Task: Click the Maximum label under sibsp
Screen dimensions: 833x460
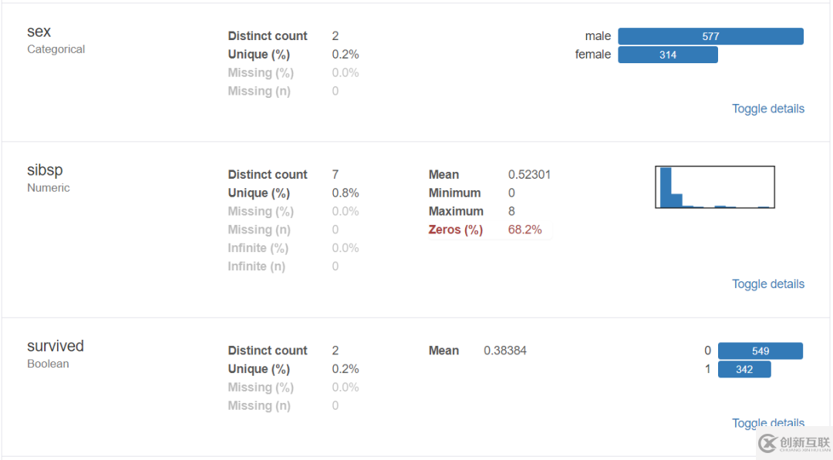Action: [x=456, y=211]
